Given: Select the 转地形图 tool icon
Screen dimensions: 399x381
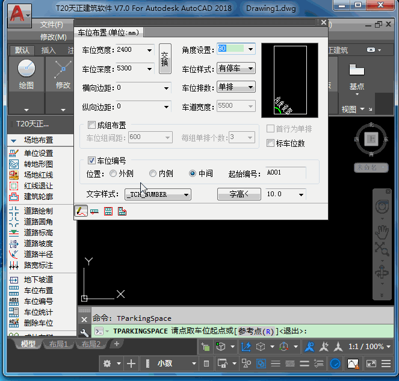Looking at the screenshot, I should tap(14, 164).
